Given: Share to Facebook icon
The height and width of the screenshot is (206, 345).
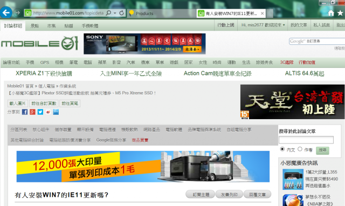Looking at the screenshot, I should [25, 112].
